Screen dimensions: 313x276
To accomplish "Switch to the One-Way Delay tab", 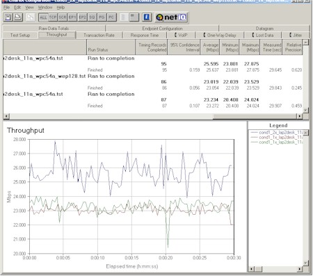I will (x=220, y=35).
